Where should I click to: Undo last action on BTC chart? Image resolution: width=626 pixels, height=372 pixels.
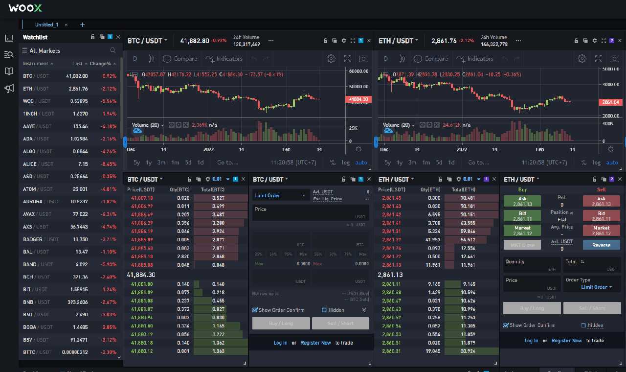point(254,59)
